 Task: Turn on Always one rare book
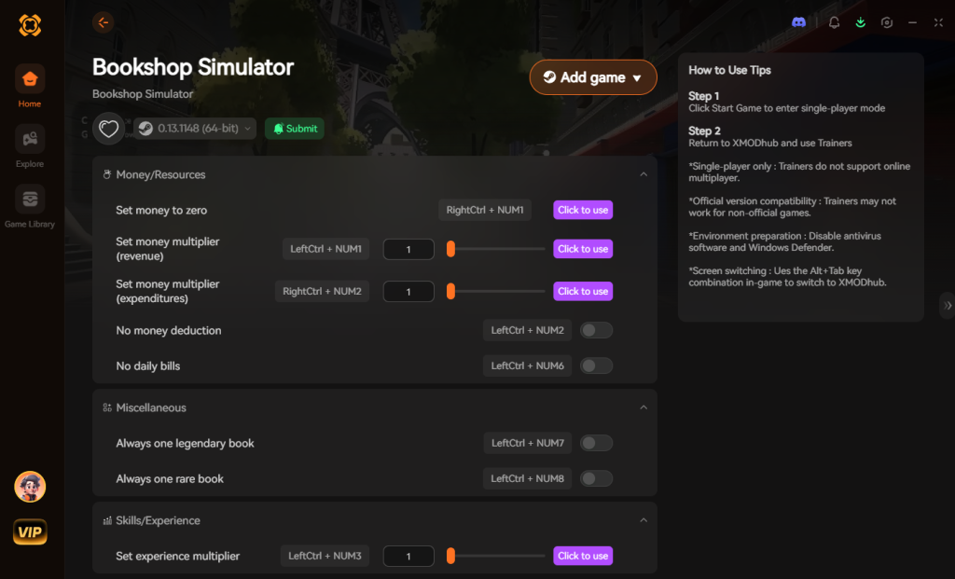coord(596,478)
